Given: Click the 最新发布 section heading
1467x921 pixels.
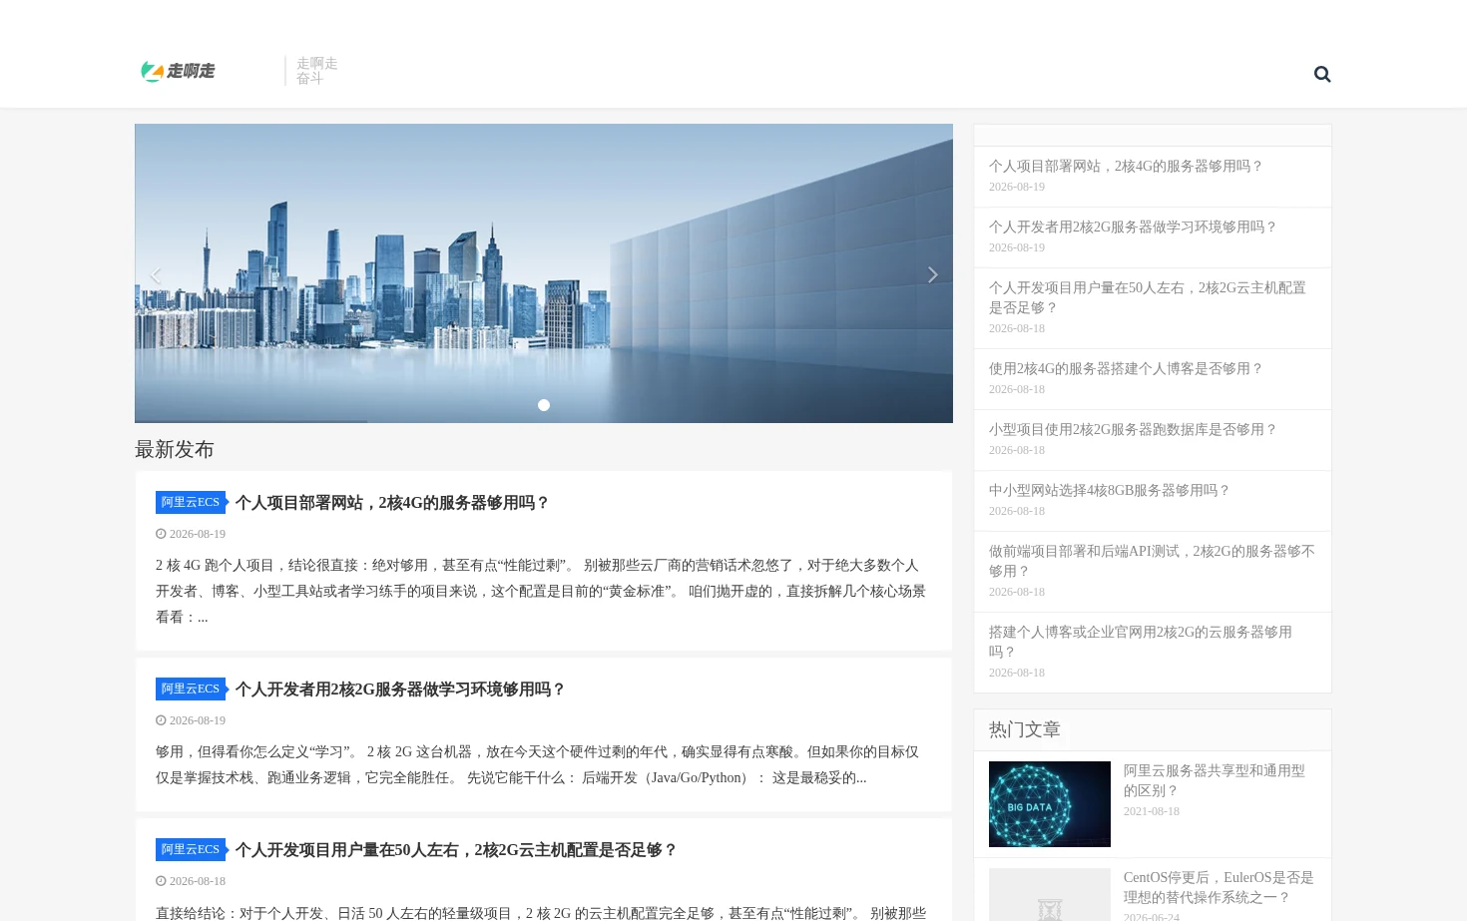Looking at the screenshot, I should click(175, 450).
